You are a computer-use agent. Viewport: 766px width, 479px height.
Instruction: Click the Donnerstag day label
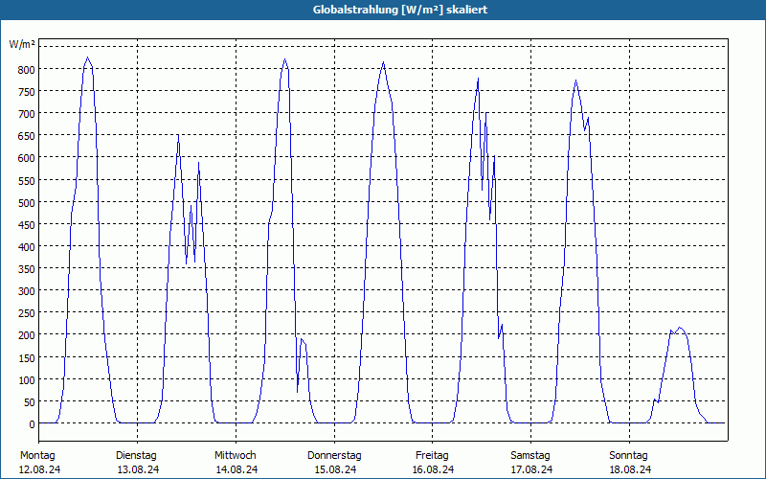(x=334, y=456)
